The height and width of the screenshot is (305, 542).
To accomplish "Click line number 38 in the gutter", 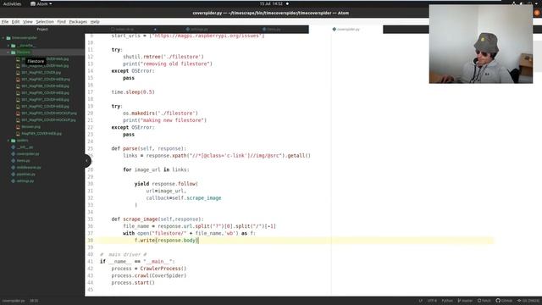I will point(91,241).
